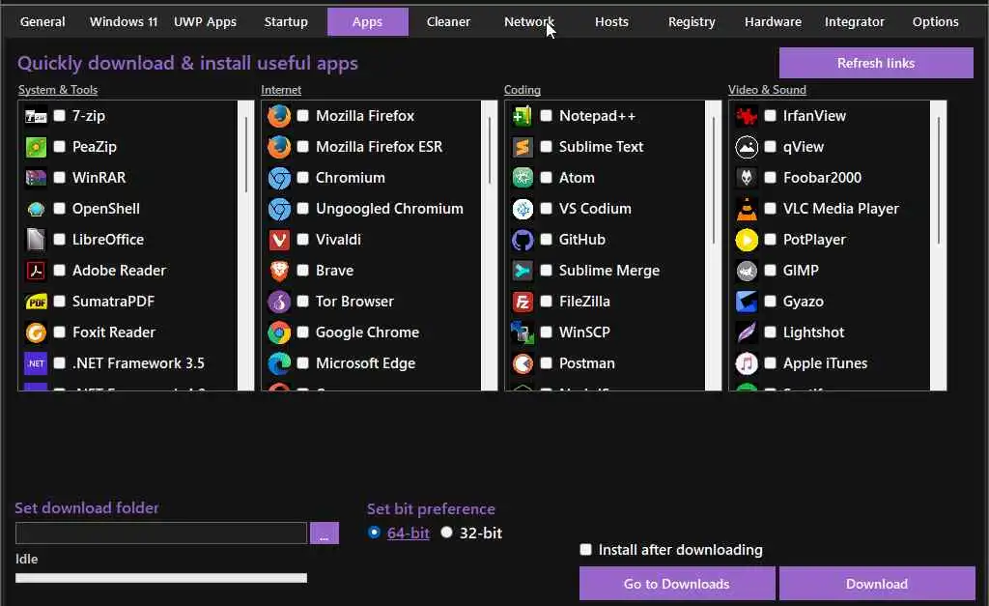The image size is (989, 606).
Task: Click the Adobe Reader icon
Action: coord(36,271)
